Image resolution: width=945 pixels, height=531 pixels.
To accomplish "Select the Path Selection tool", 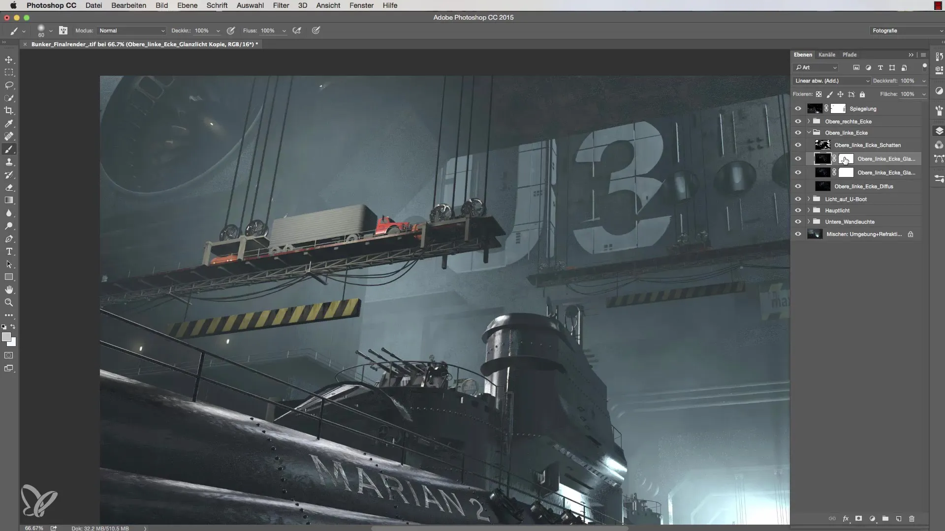I will click(x=9, y=264).
